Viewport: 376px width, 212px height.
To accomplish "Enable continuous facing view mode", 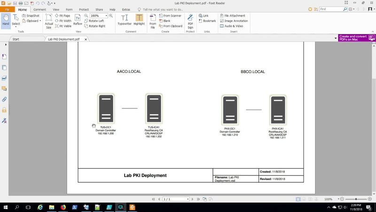I will point(316,199).
